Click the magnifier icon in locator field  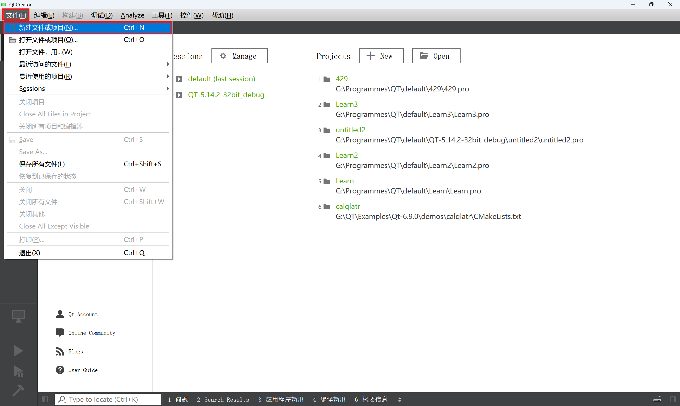click(x=62, y=399)
